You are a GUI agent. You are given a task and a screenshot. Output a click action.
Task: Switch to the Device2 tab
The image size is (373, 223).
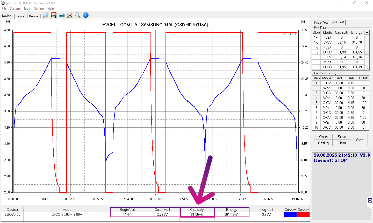click(21, 16)
